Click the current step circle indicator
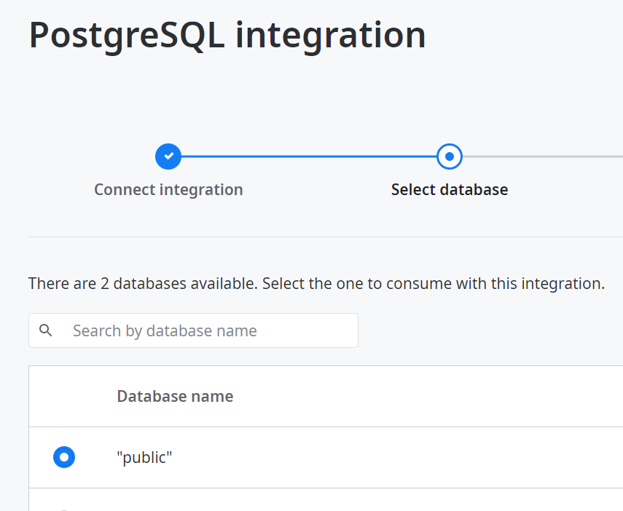The height and width of the screenshot is (511, 623). pos(449,156)
